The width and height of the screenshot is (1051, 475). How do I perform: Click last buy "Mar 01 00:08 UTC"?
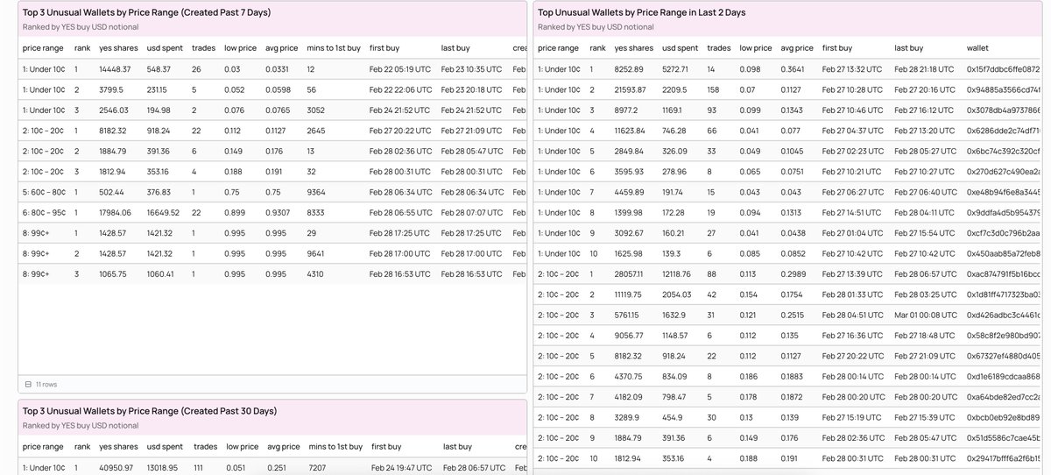tap(926, 315)
